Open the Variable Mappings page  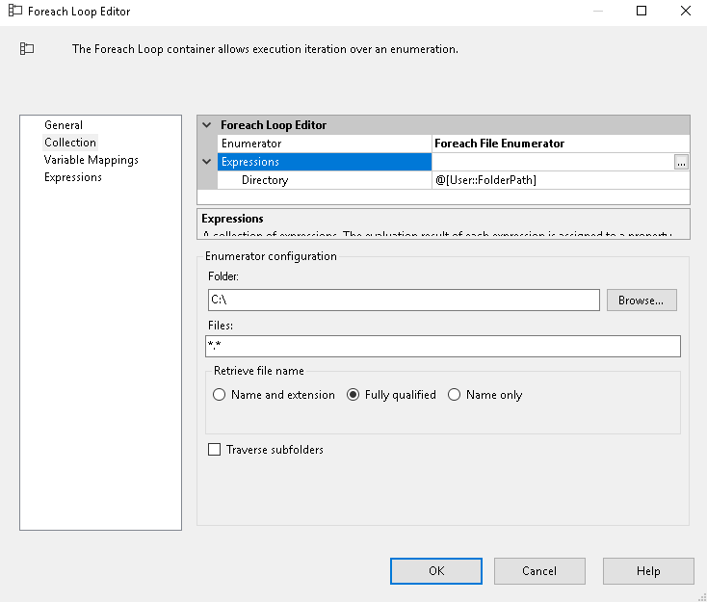tap(91, 160)
